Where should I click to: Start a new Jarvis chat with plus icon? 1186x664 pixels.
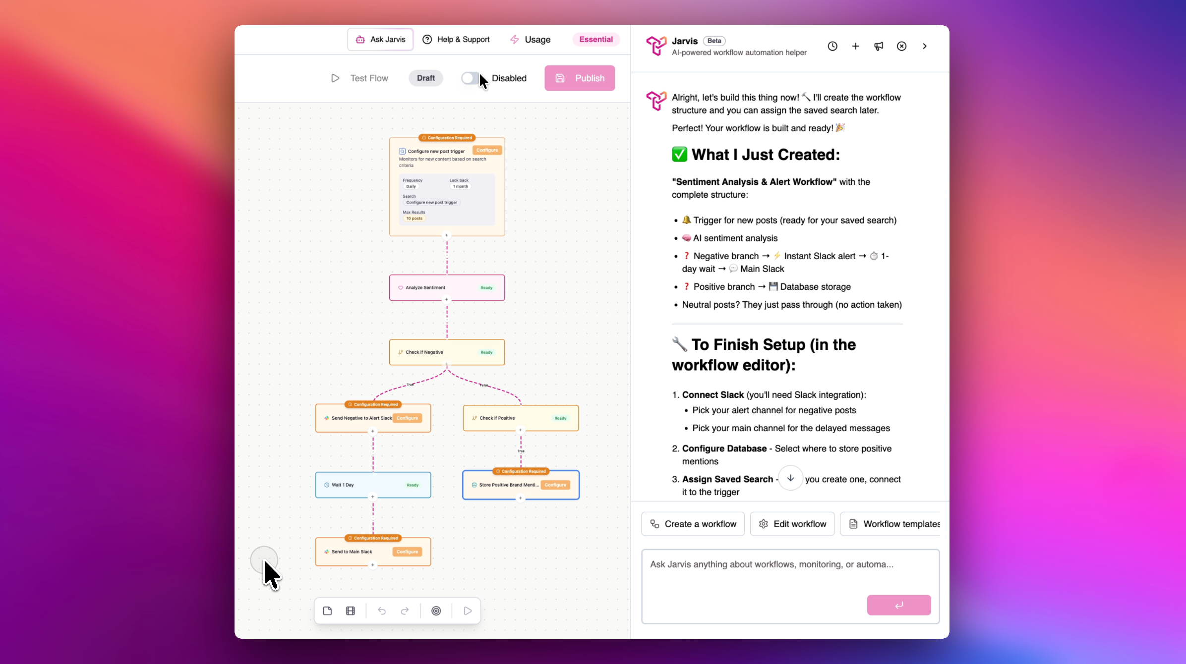tap(855, 46)
